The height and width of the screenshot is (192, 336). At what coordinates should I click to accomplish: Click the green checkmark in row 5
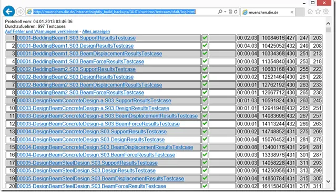[205, 69]
